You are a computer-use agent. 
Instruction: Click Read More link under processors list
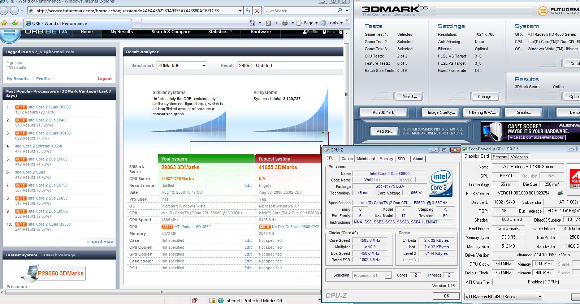pyautogui.click(x=102, y=242)
